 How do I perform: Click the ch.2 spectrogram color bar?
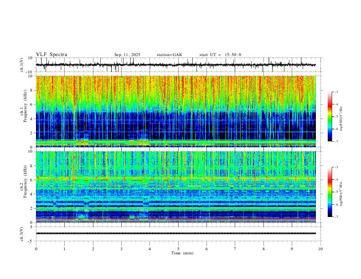tap(330, 192)
